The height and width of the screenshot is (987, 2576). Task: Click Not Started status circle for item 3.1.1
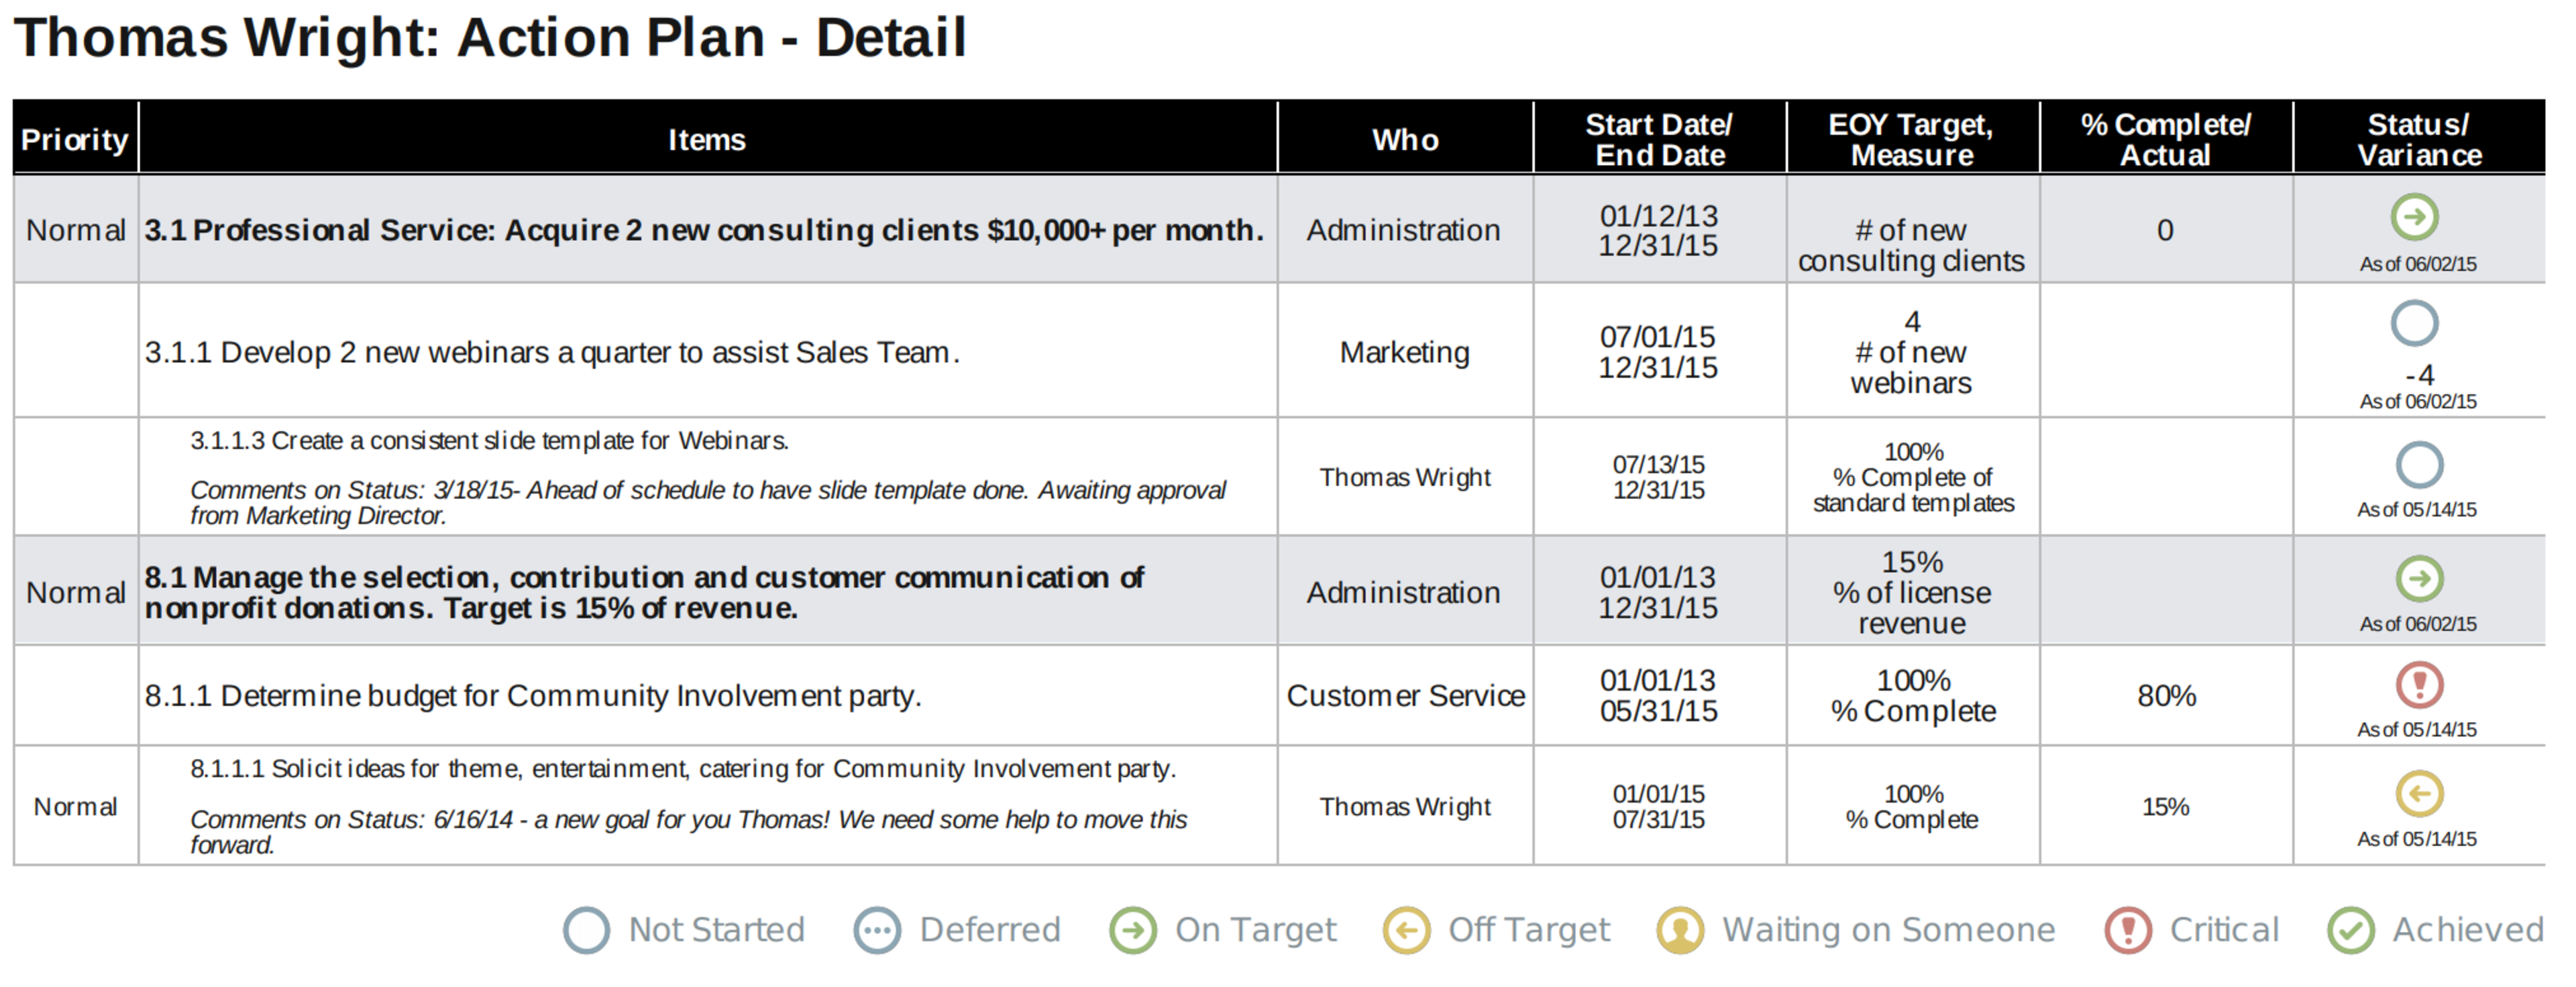click(2414, 323)
